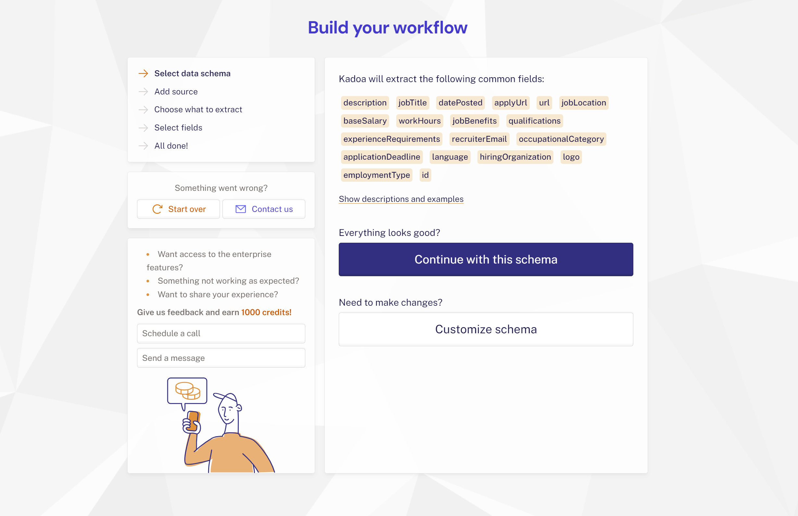Select the jobTitle field tag
This screenshot has width=798, height=516.
click(412, 103)
